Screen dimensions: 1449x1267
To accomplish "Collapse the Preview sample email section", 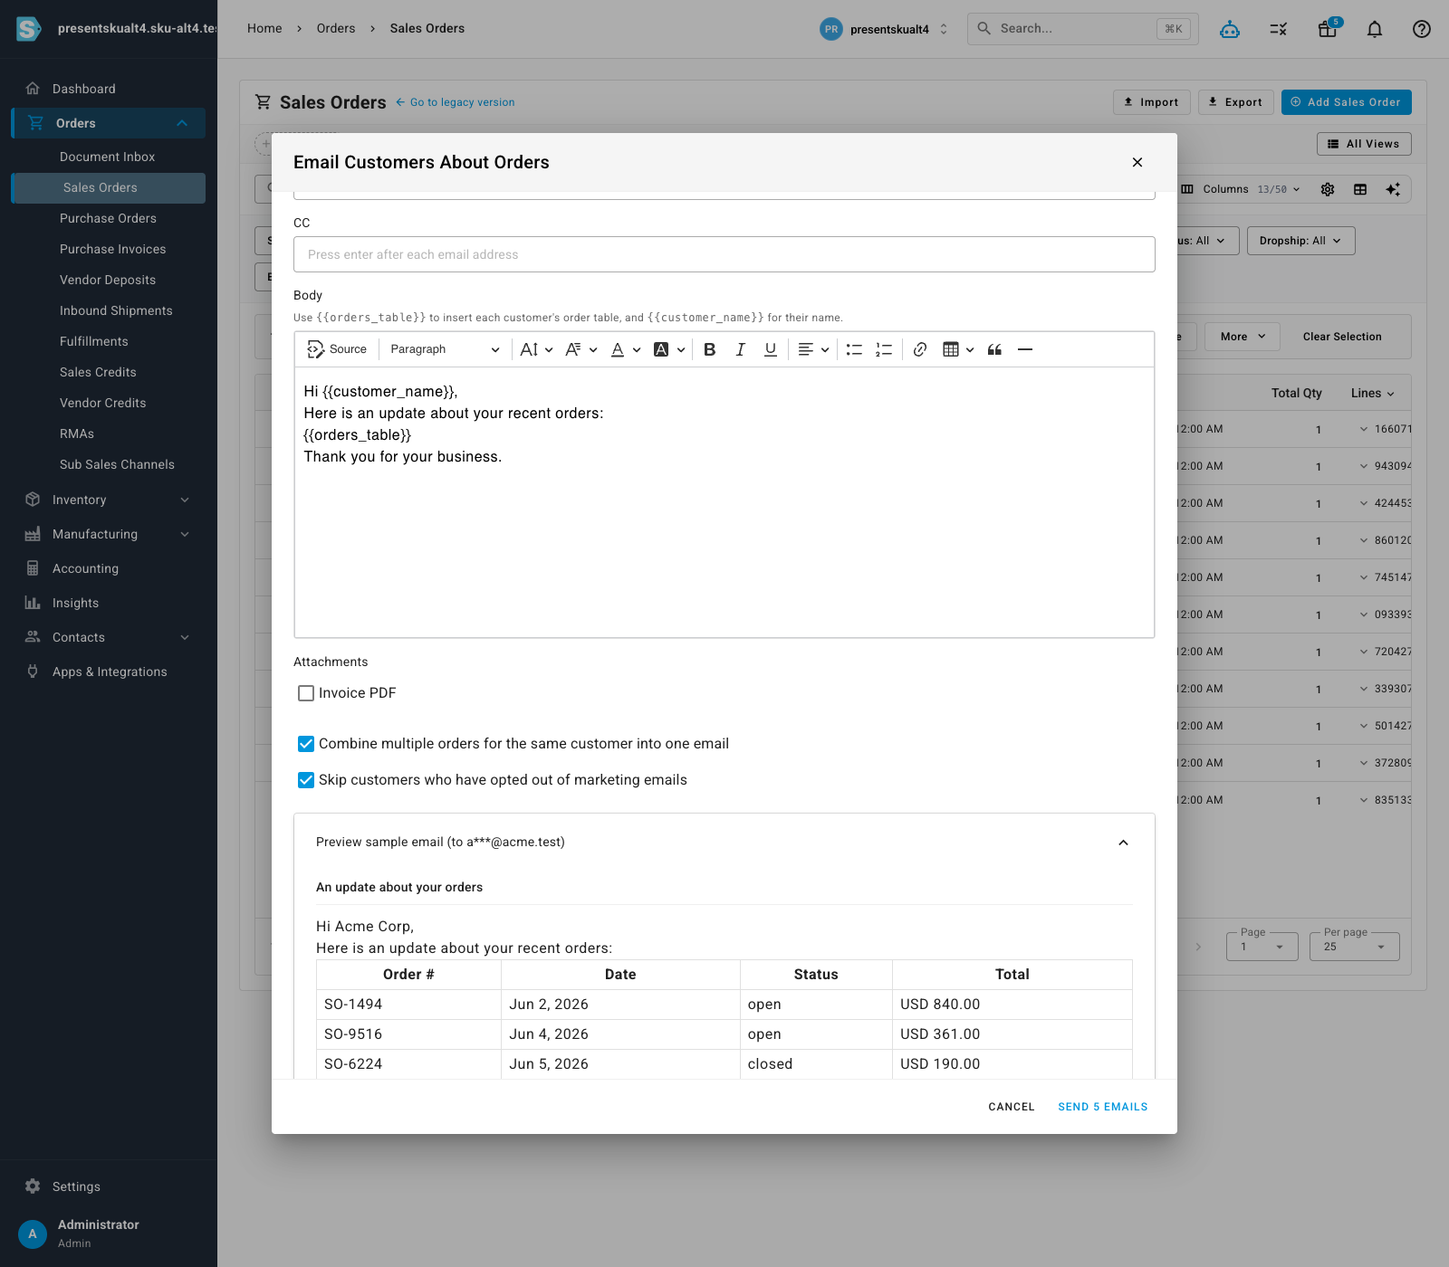I will [1123, 843].
